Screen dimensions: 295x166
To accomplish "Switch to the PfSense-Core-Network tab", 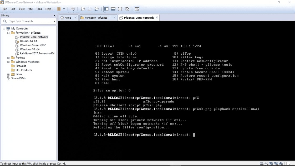I will tap(139, 18).
